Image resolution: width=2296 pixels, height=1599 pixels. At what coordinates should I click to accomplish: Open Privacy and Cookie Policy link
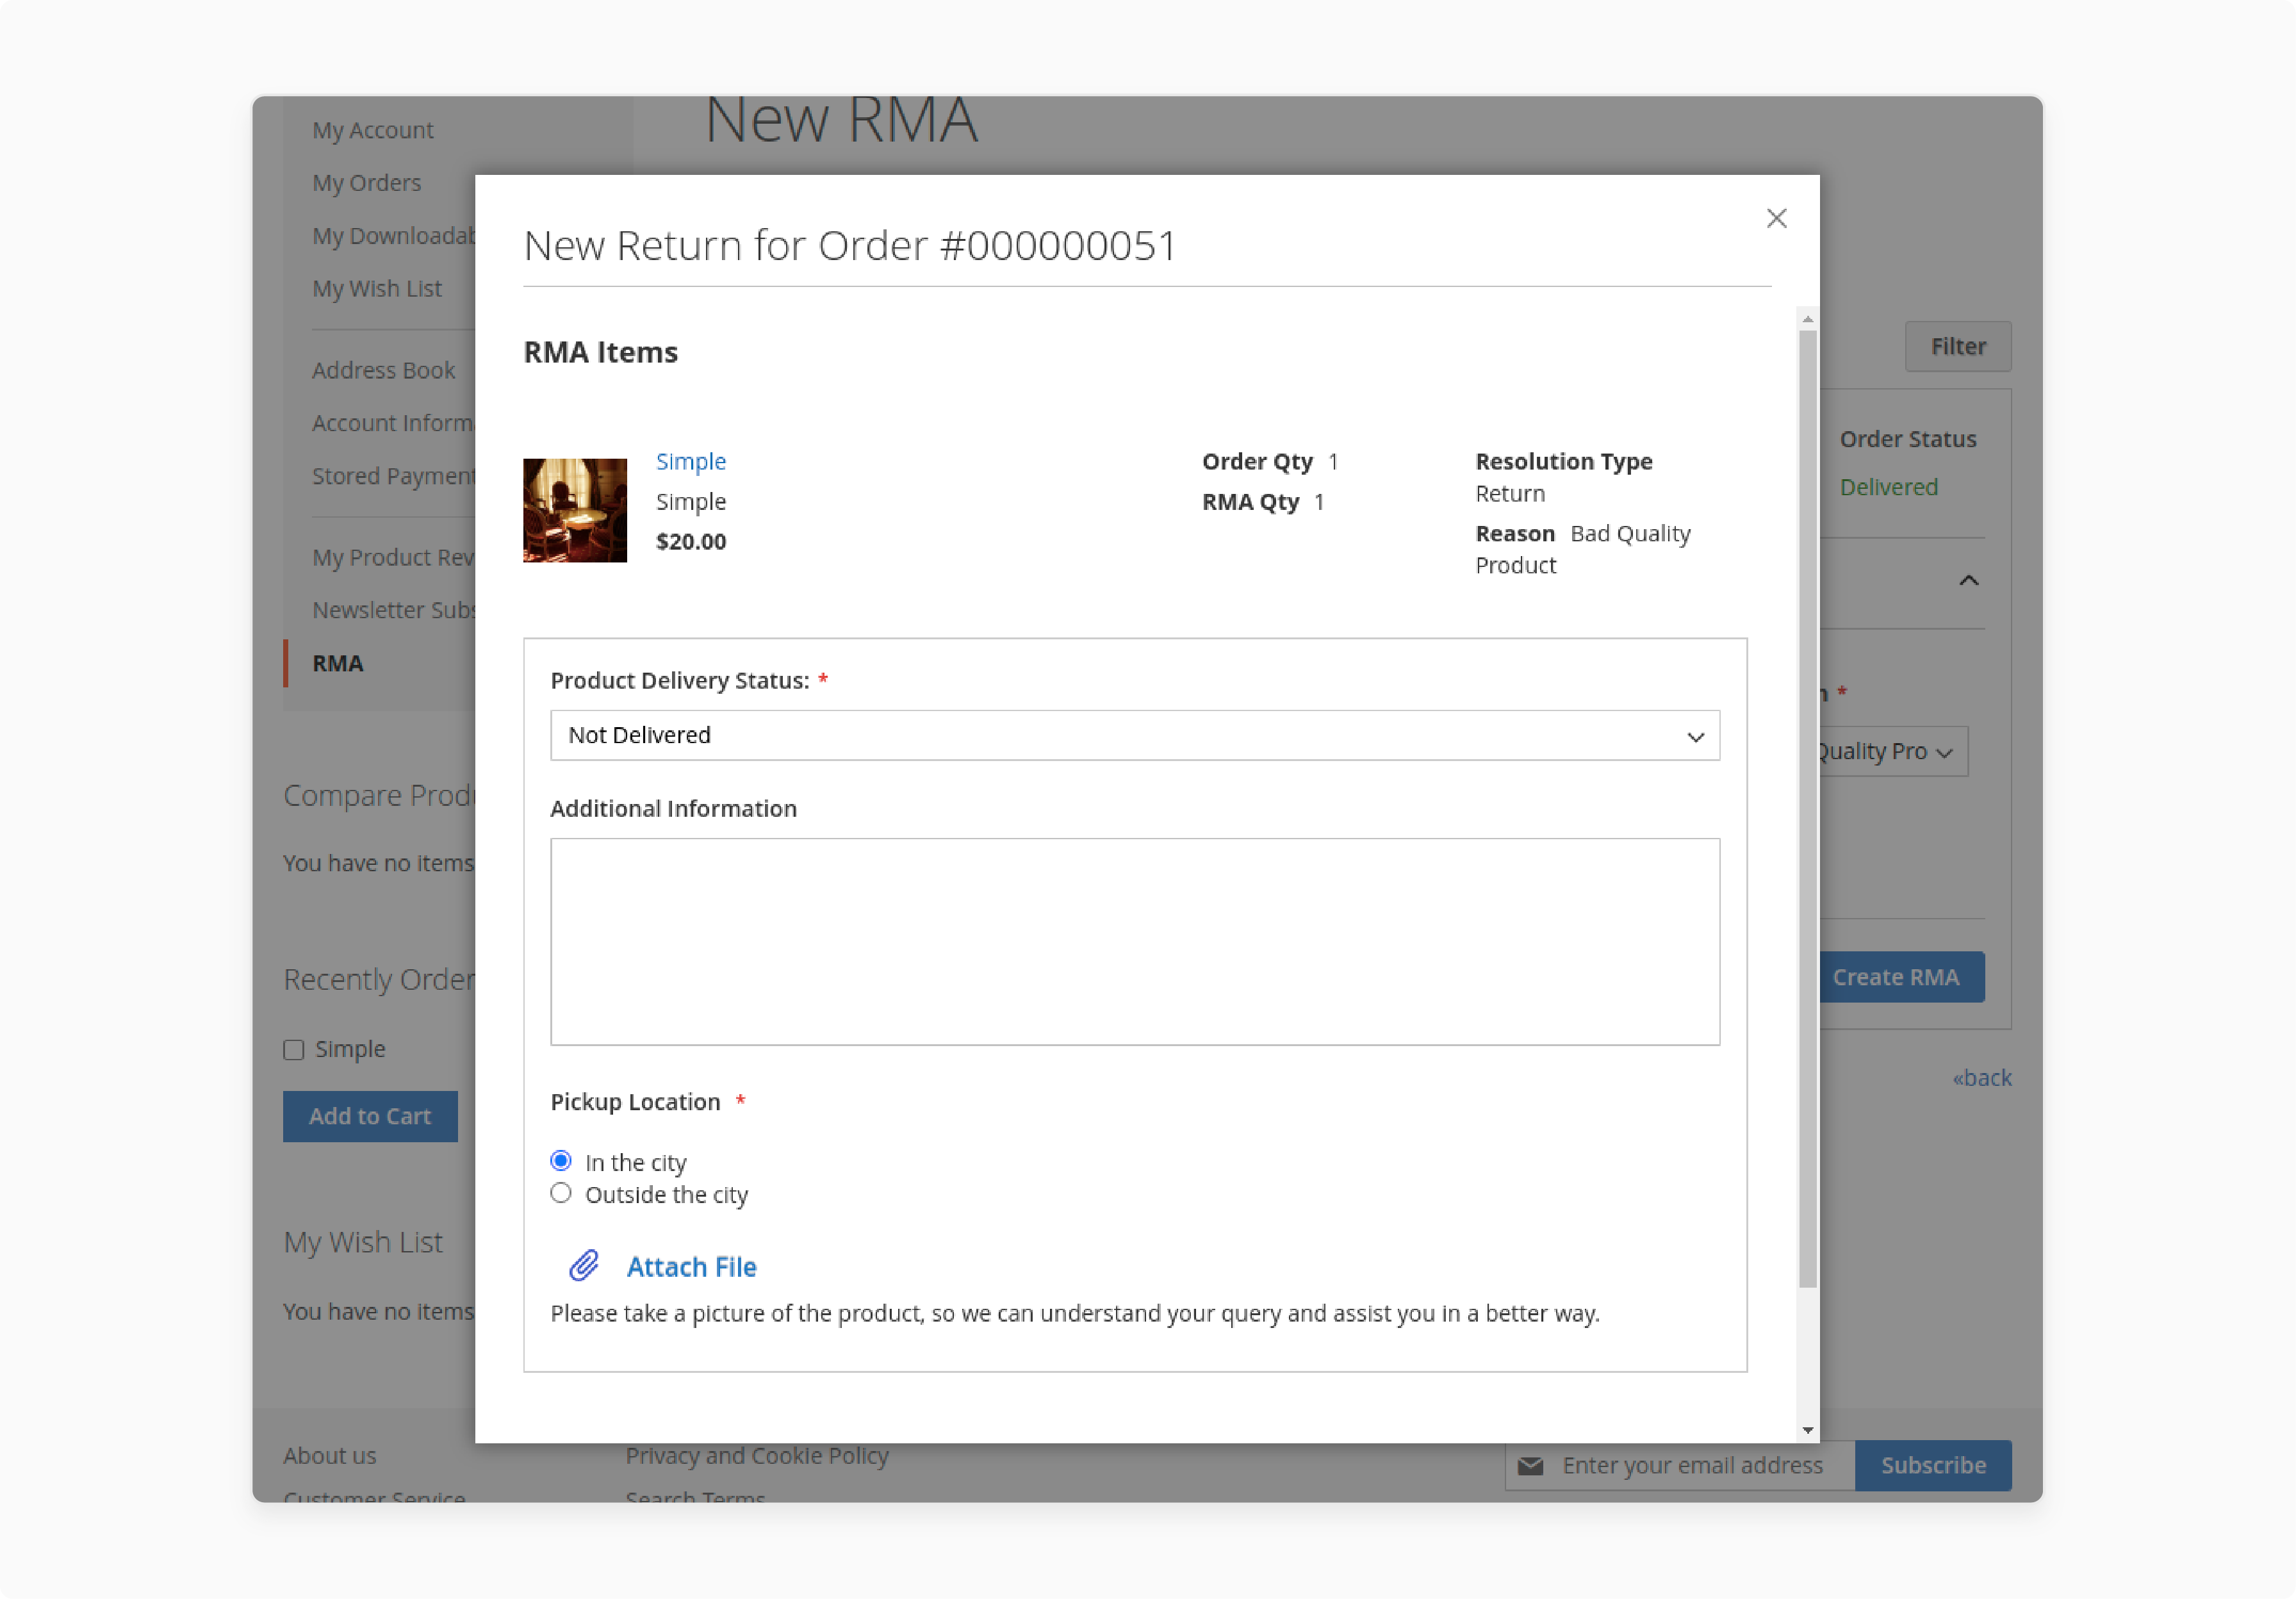757,1456
